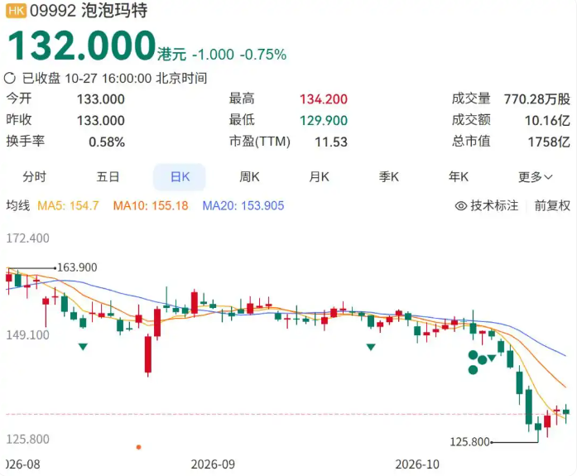Select the 年K chart tab

click(458, 177)
